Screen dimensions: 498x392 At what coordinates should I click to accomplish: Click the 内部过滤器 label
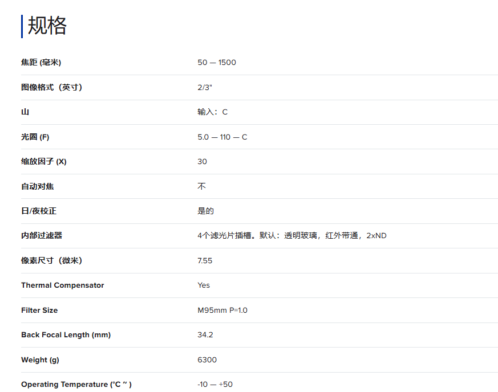[x=42, y=235]
